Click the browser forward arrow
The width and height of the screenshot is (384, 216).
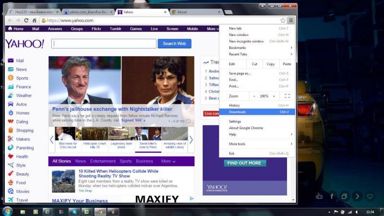click(x=18, y=20)
